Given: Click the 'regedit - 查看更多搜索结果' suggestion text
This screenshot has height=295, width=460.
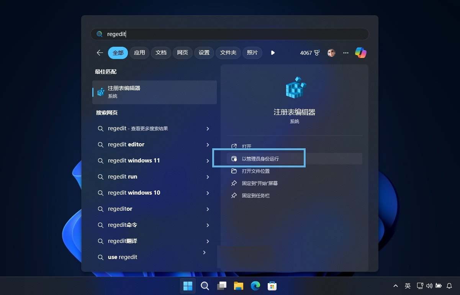Looking at the screenshot, I should point(138,128).
